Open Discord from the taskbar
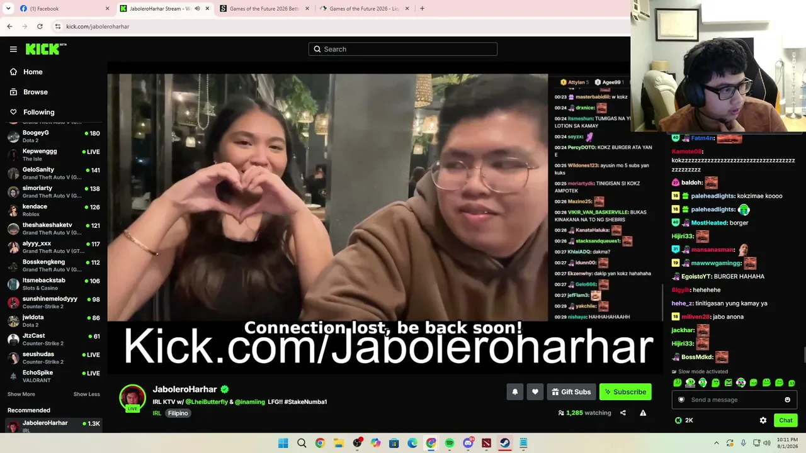Screen dimensions: 806x453 pyautogui.click(x=468, y=443)
